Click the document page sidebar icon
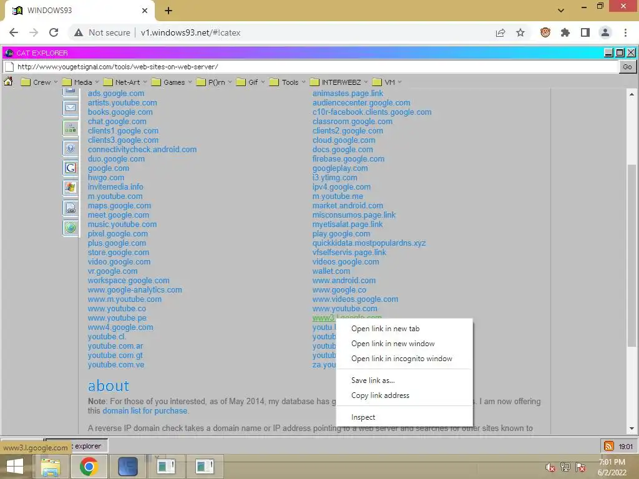Image resolution: width=639 pixels, height=479 pixels. click(71, 208)
